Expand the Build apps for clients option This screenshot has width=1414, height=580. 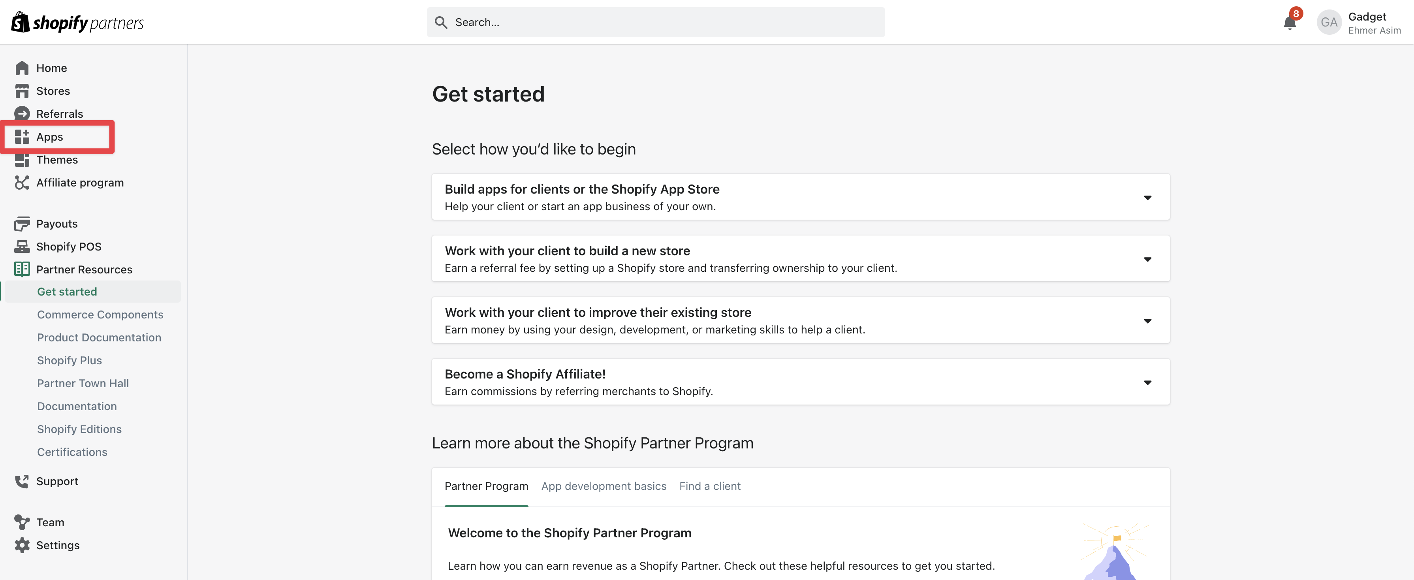[1148, 197]
